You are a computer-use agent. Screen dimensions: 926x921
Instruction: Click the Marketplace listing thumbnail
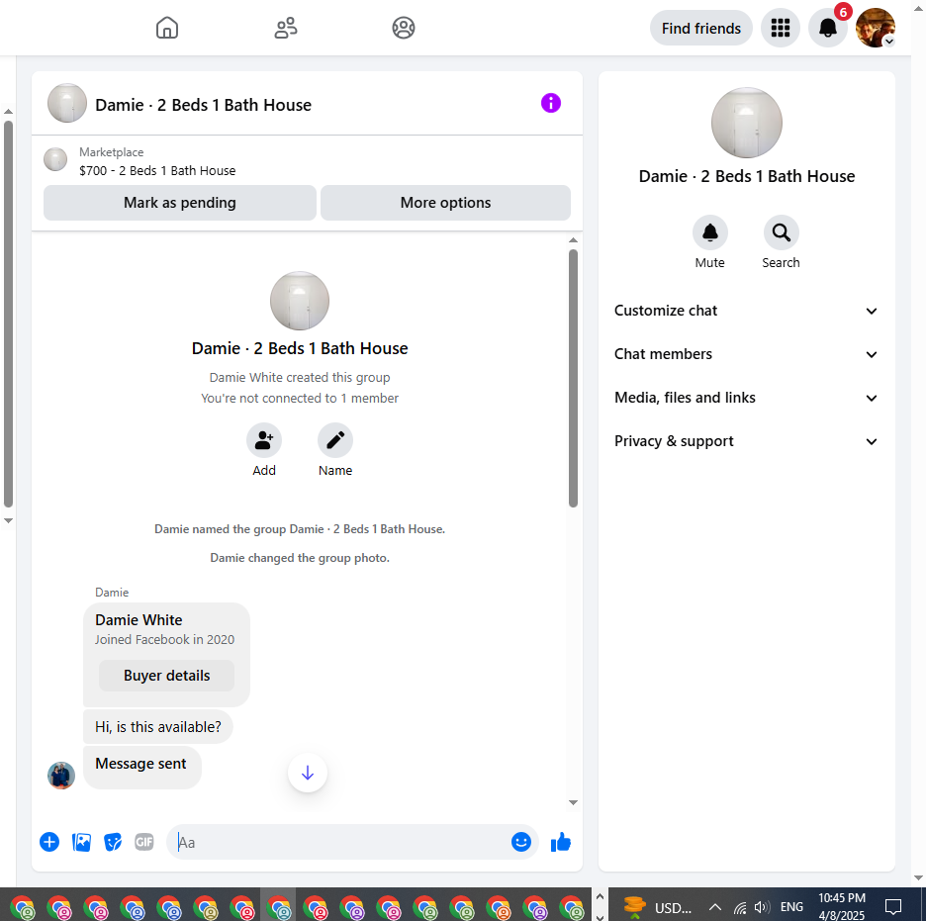tap(55, 159)
